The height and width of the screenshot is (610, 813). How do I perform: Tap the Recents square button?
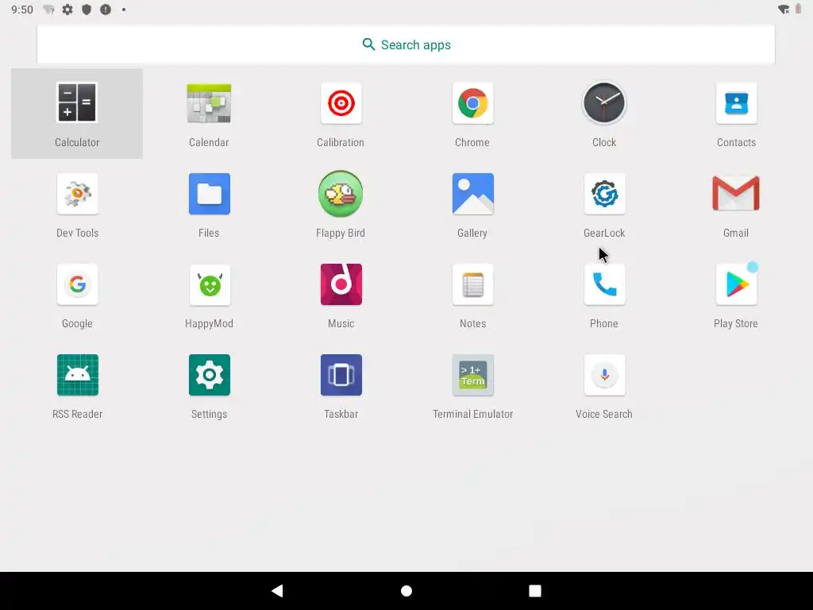(535, 591)
